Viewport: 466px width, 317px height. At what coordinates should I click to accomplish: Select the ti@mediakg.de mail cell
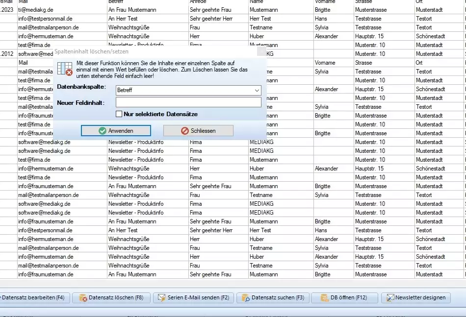click(62, 10)
